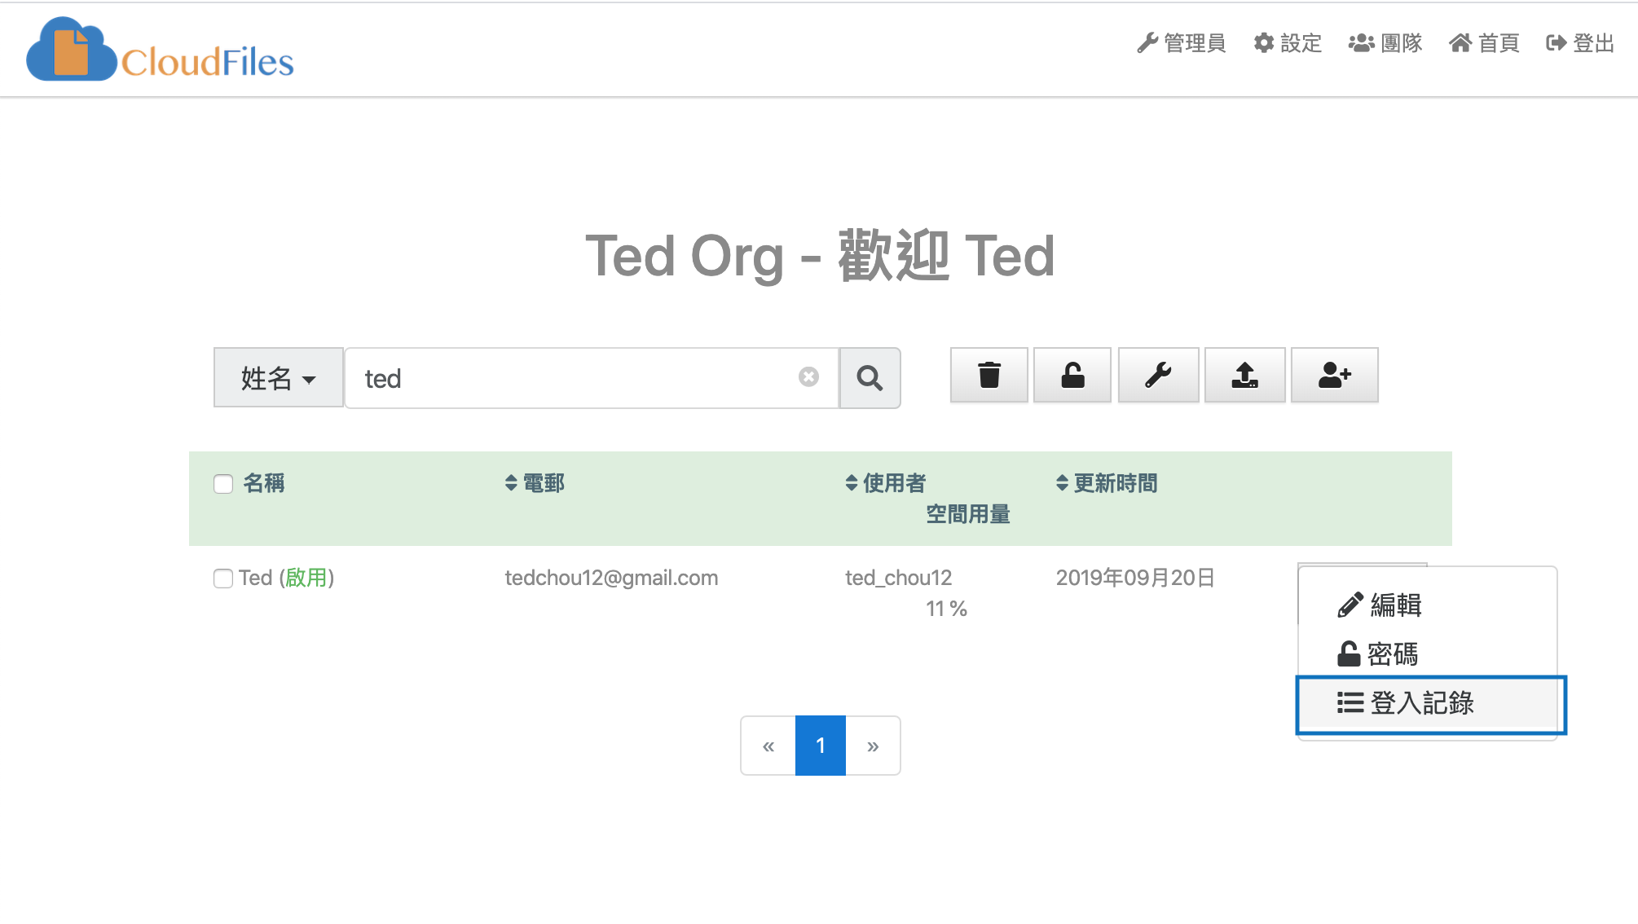
Task: Click the upload import users icon
Action: pyautogui.click(x=1244, y=376)
